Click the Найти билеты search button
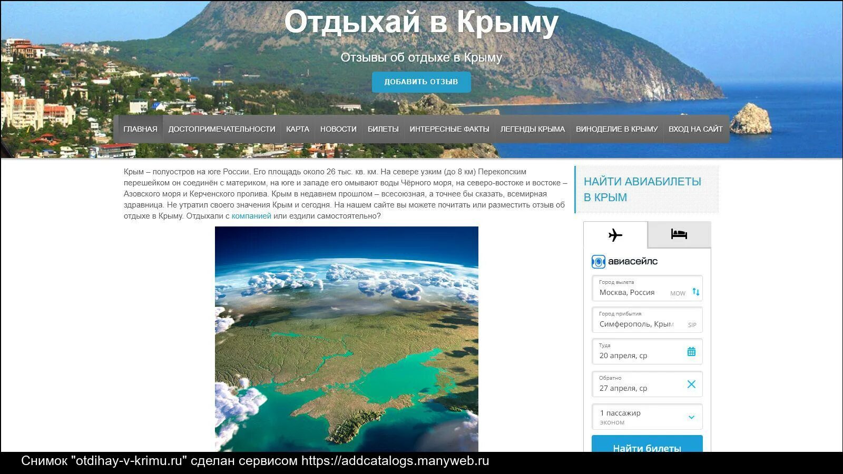Screen dimensions: 843x474 [x=647, y=444]
